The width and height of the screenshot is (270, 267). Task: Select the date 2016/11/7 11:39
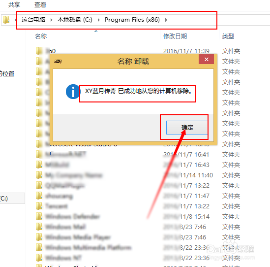coord(186,51)
